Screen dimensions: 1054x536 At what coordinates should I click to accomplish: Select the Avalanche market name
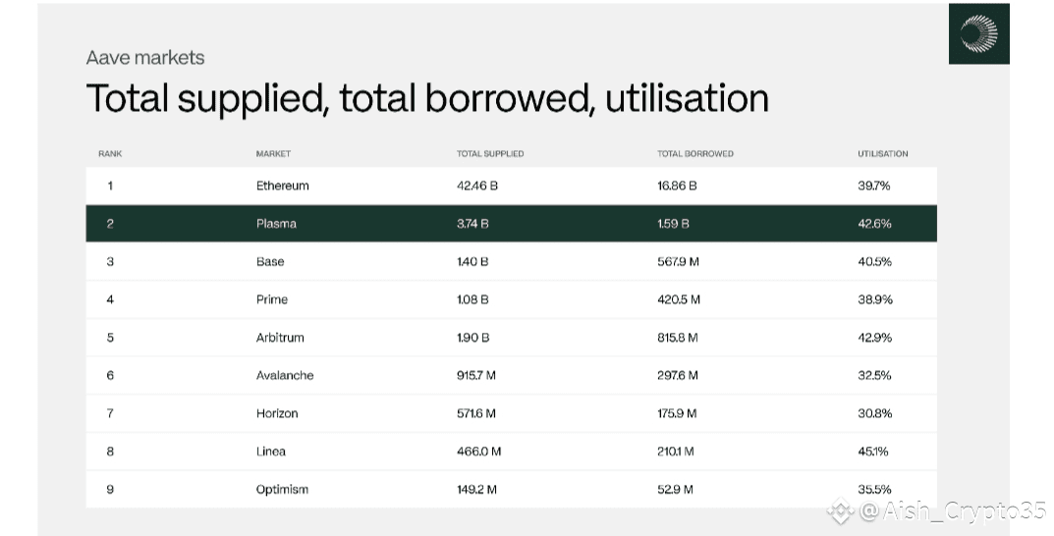pyautogui.click(x=285, y=375)
